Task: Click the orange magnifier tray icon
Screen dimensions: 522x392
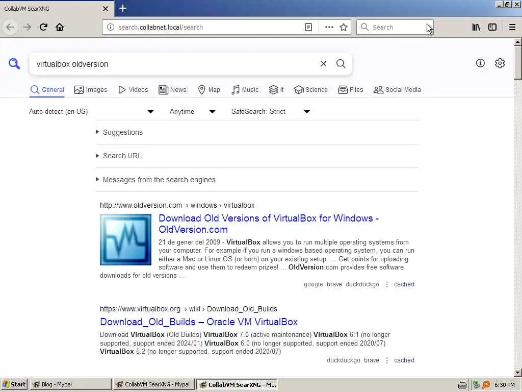Action: pos(486,385)
